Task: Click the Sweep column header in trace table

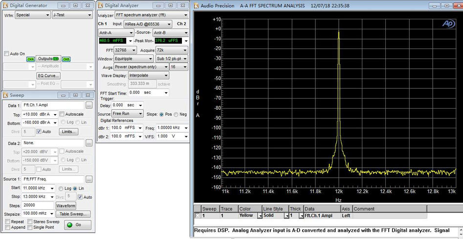Action: 210,209
